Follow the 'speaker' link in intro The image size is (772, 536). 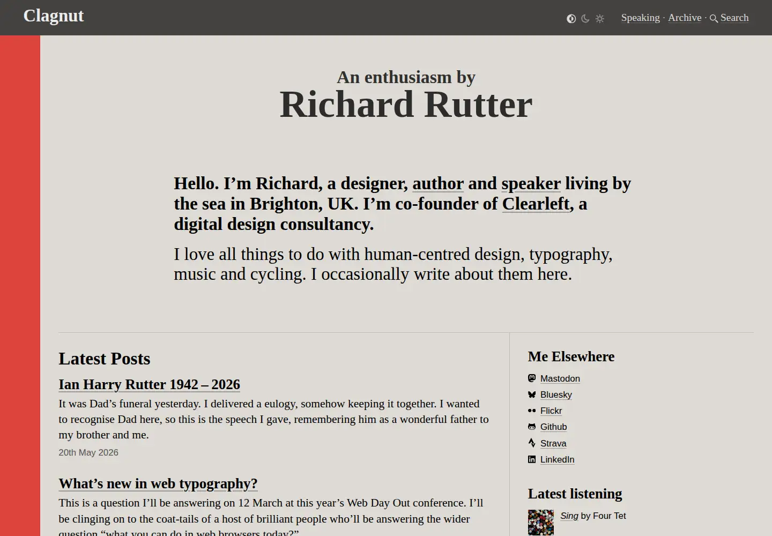click(x=531, y=183)
